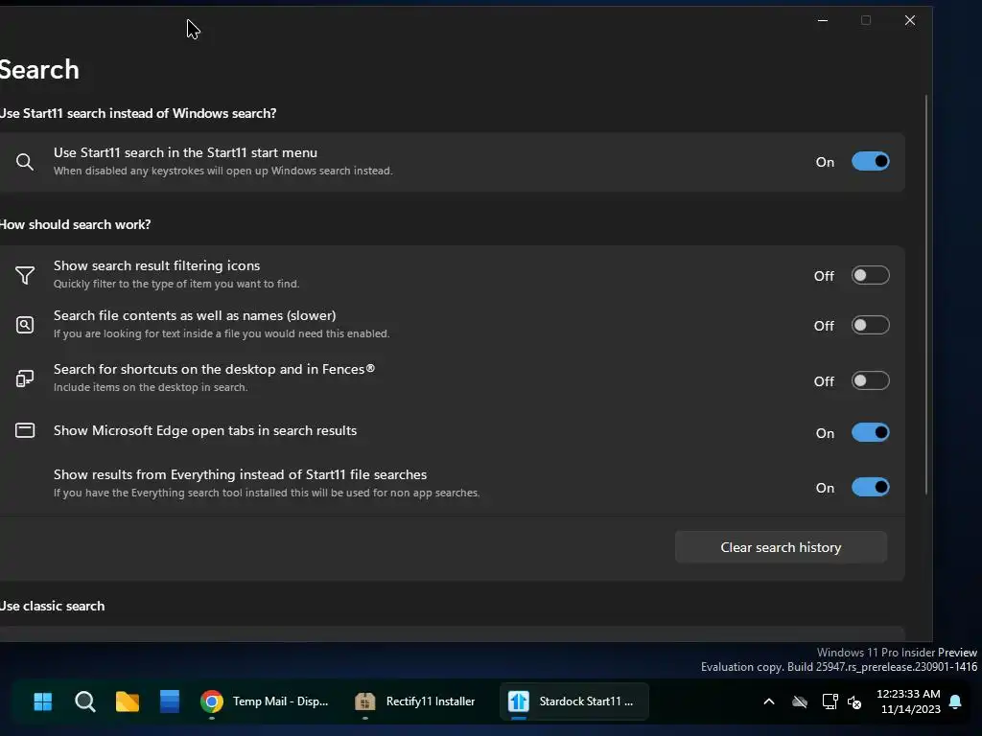Click the funnel filter icon

click(x=24, y=275)
